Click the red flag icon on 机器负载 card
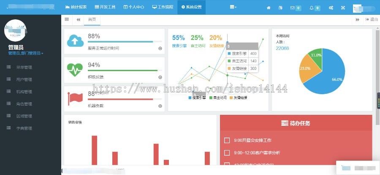 [x=75, y=98]
